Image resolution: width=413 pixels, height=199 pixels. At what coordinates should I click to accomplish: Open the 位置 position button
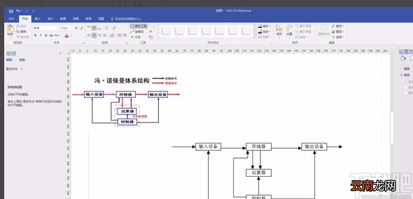[x=289, y=31]
